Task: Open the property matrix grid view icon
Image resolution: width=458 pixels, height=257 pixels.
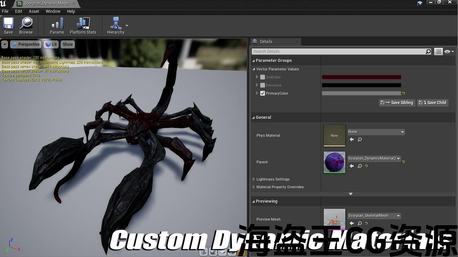Action: pos(438,52)
